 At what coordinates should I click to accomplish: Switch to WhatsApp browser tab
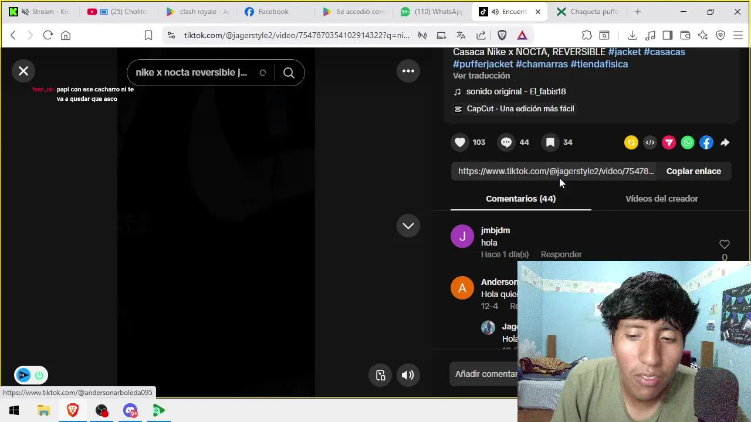click(x=432, y=12)
